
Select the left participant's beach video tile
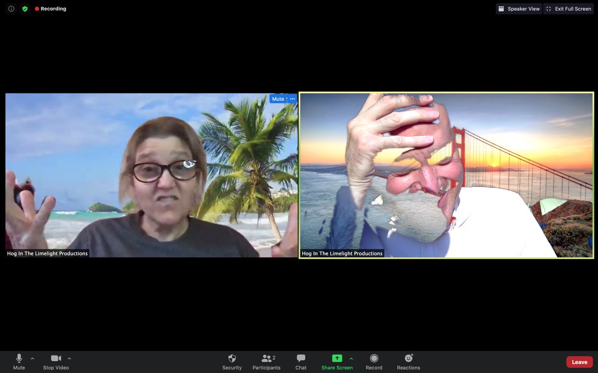tap(151, 175)
